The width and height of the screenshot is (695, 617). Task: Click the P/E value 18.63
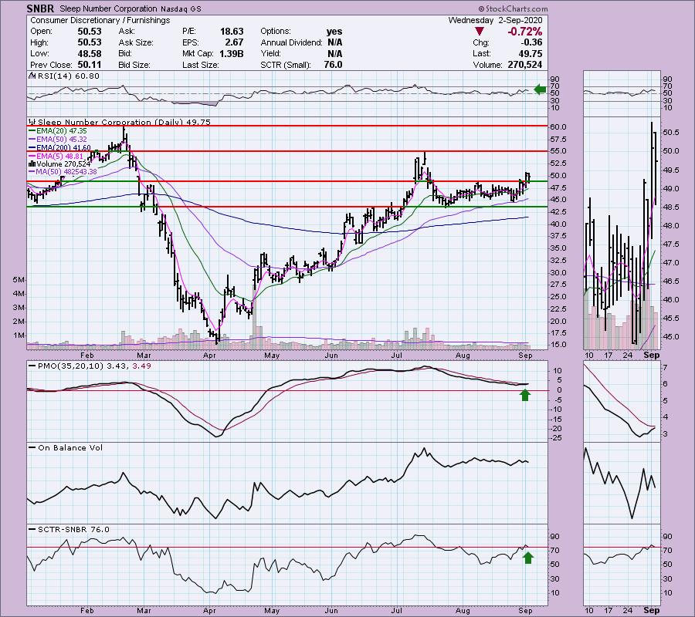click(232, 32)
